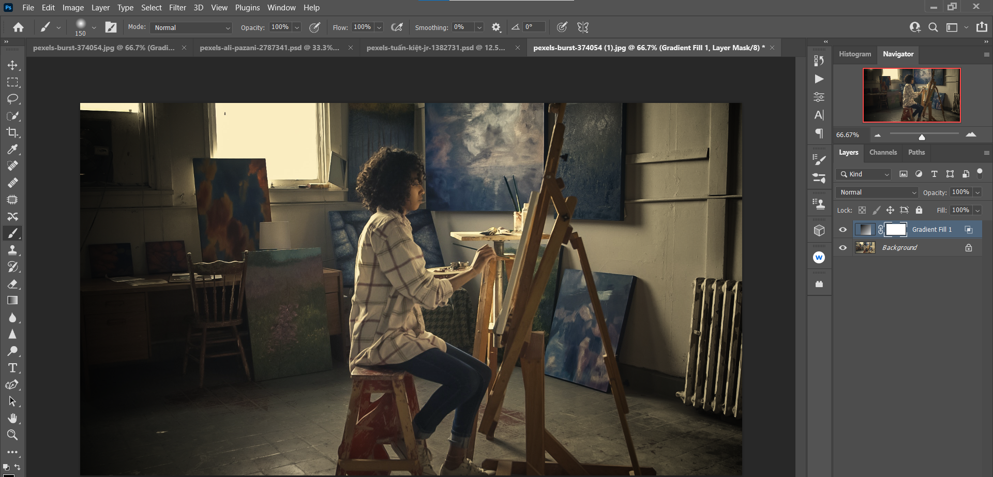
Task: Open smoothing options gear
Action: [x=496, y=27]
